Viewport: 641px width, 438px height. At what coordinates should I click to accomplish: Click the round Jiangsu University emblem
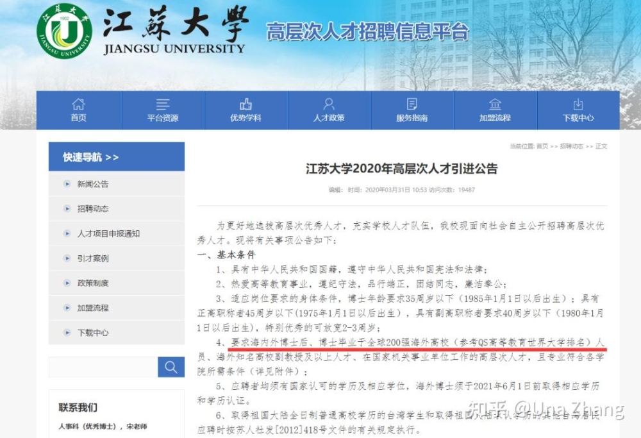64,31
